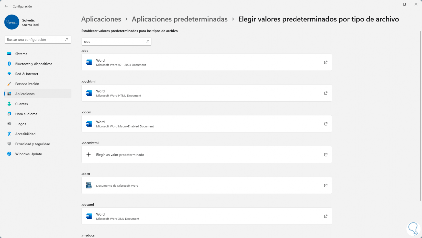Click the Word icon for .doc
Viewport: 422px width, 238px height.
(x=89, y=62)
